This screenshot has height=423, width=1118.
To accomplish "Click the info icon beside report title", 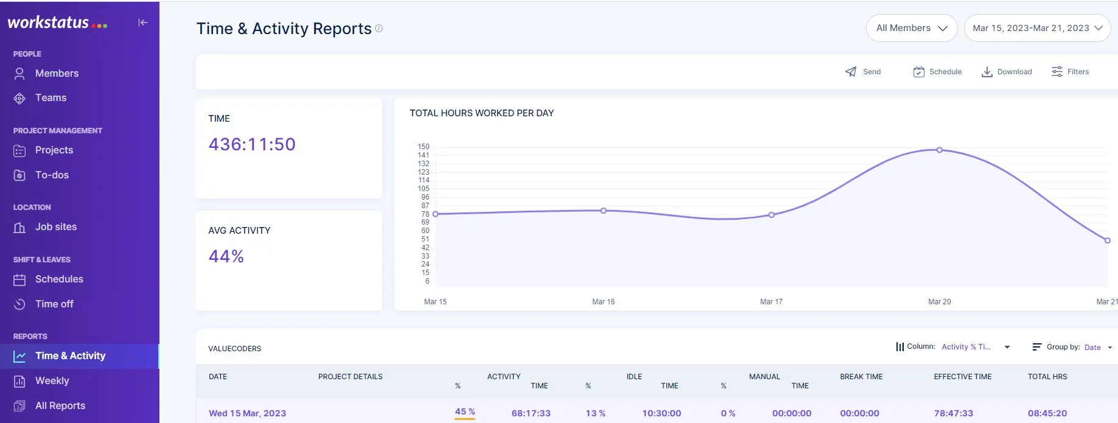I will pos(379,28).
